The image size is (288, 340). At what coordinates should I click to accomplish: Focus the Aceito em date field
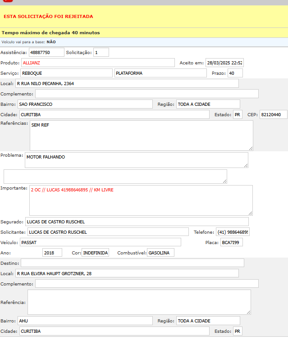[x=224, y=63]
